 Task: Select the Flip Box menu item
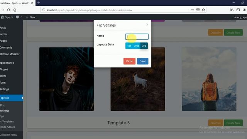tap(12, 98)
